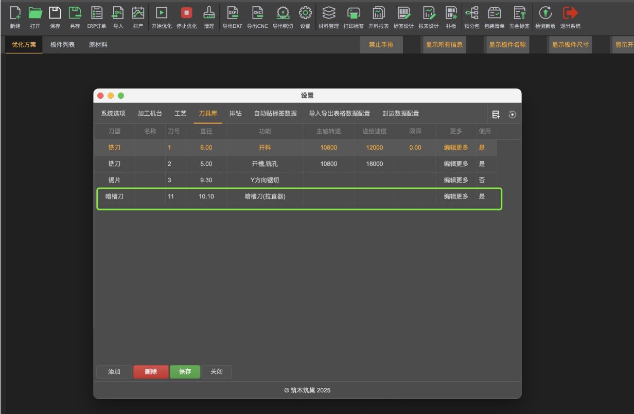Toggle the 禁止手排 option
634x414 pixels.
(x=382, y=45)
